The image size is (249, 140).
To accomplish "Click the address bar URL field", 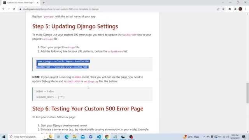I will [117, 9].
